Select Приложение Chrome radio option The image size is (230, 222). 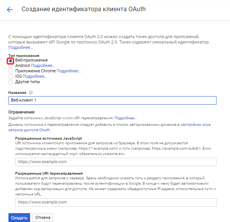(10, 71)
